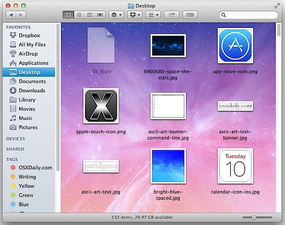
Task: Open the Dropbox toolbar dropdown
Action: pyautogui.click(x=135, y=15)
